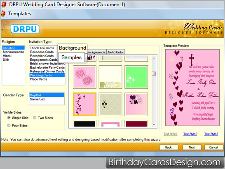Pick the pink hearts and cross thumbnail
This screenshot has height=169, width=225.
pos(84,104)
